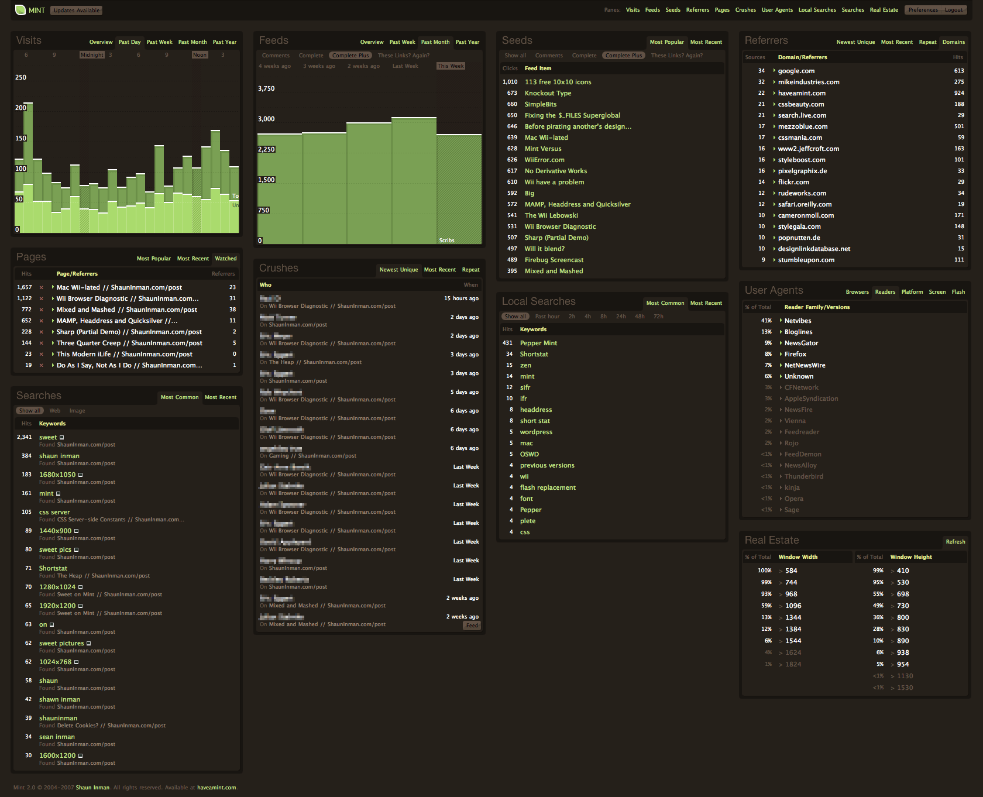Screen dimensions: 983x797
Task: Filter Local Searches to 24h
Action: point(621,317)
